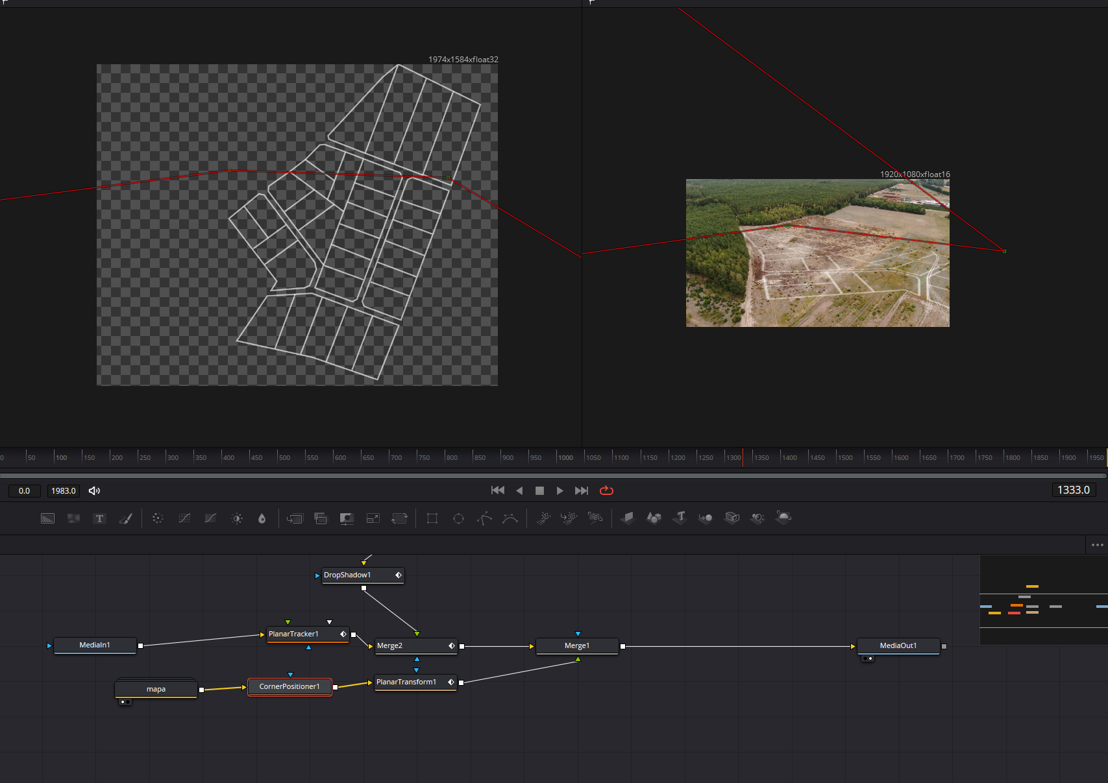Toggle viewer dots under mapa node
Viewport: 1108px width, 783px height.
tap(125, 702)
